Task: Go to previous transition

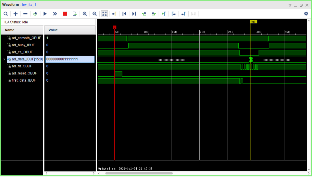Action: click(144, 14)
